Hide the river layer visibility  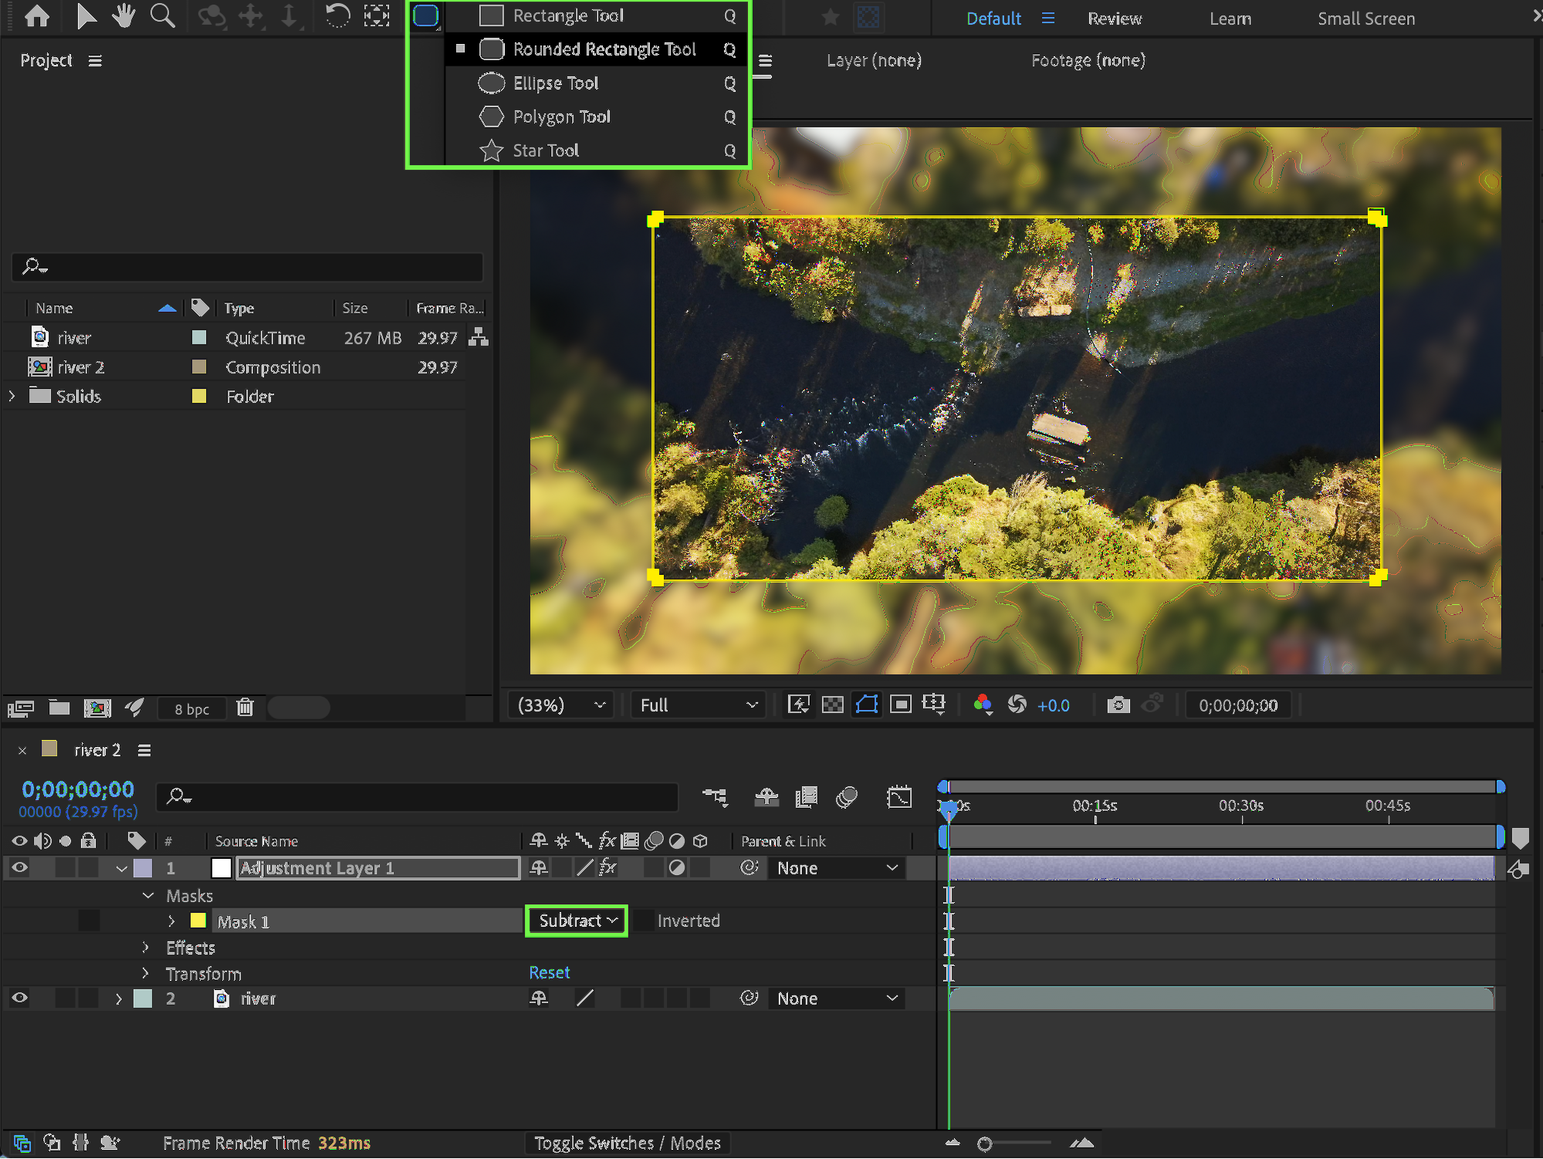coord(19,998)
